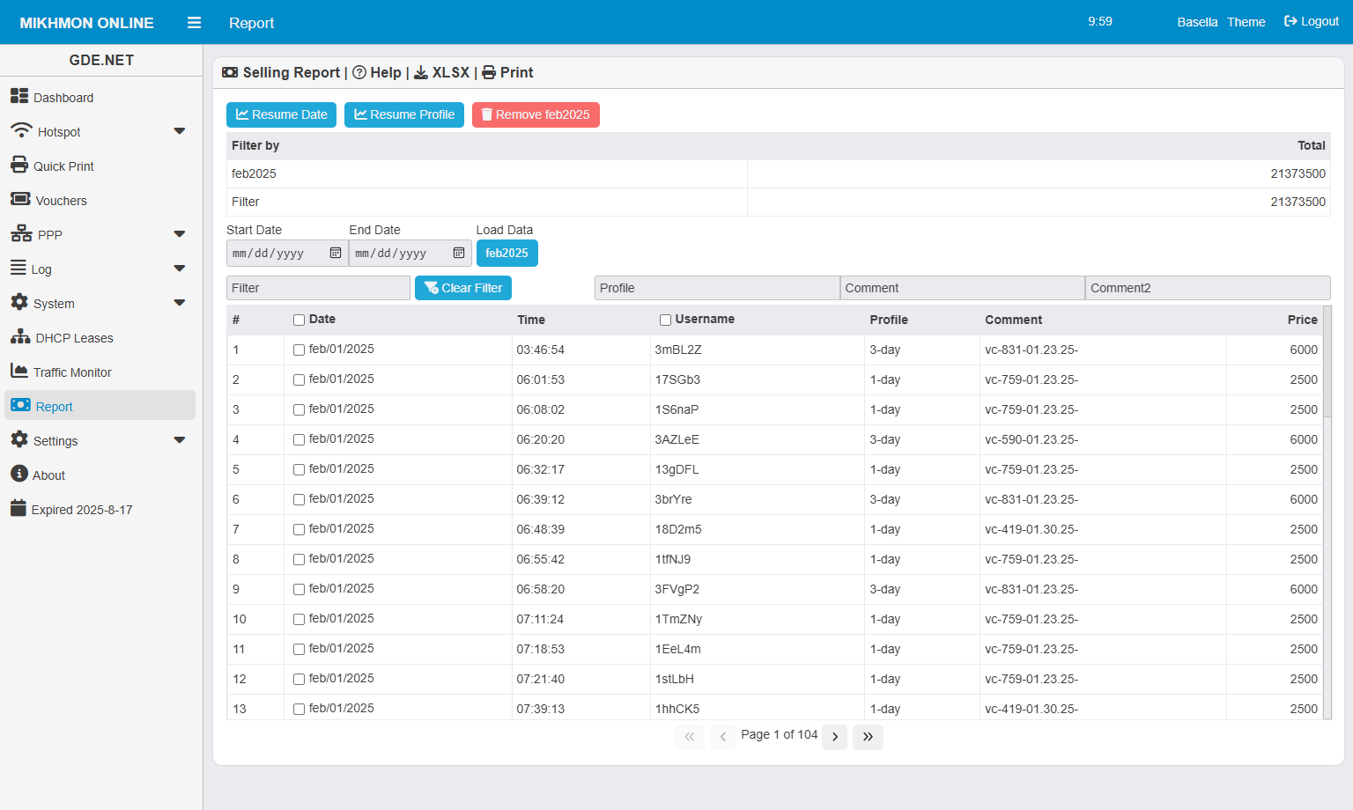The image size is (1353, 810).
Task: Click the XLSX download icon
Action: tap(421, 73)
